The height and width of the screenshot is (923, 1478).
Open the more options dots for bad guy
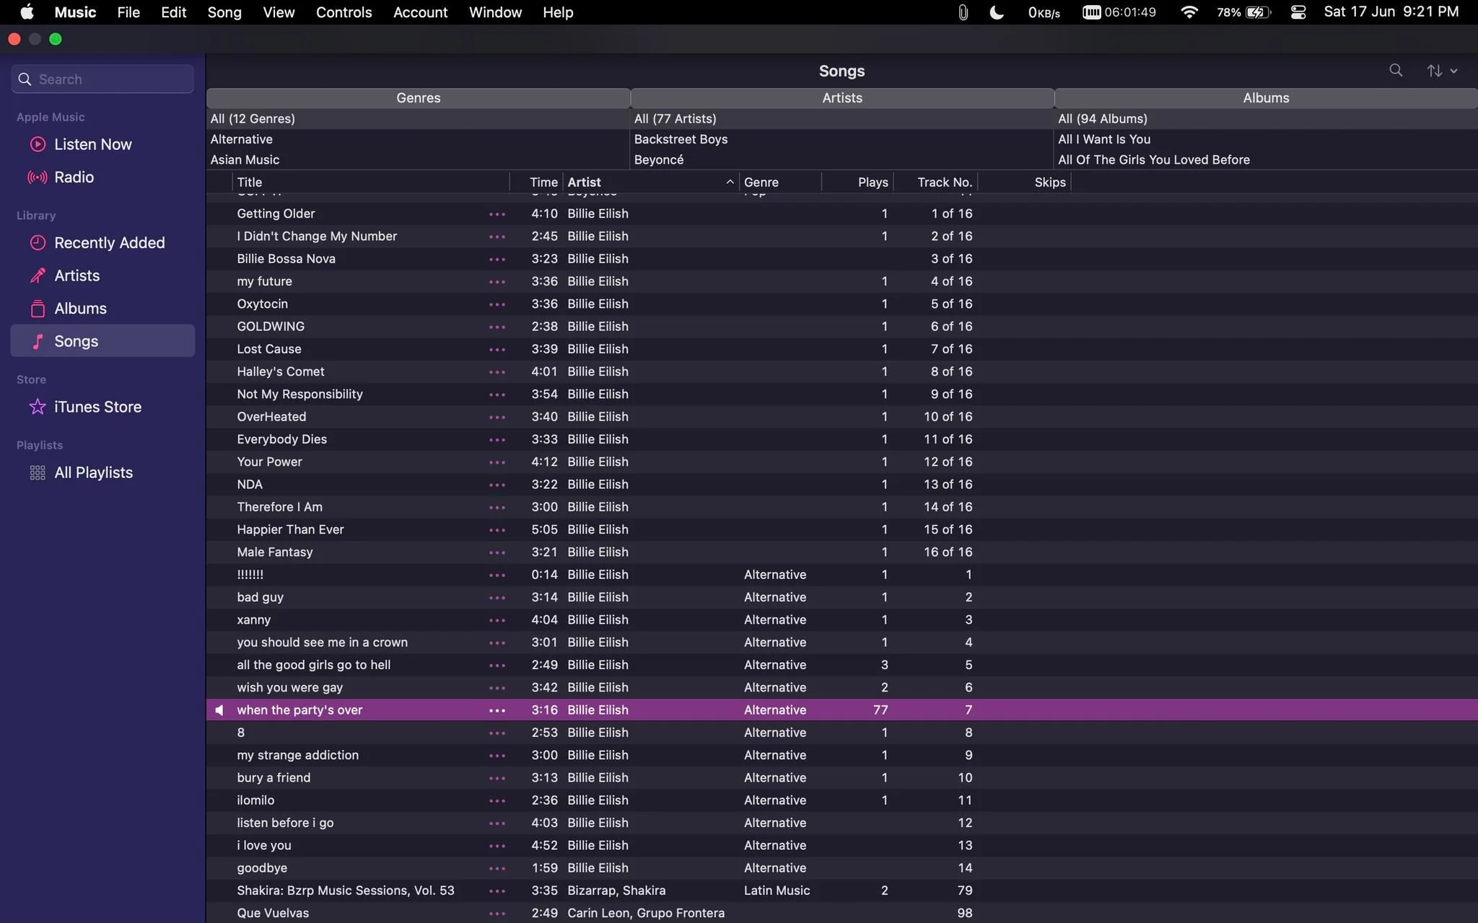point(497,597)
